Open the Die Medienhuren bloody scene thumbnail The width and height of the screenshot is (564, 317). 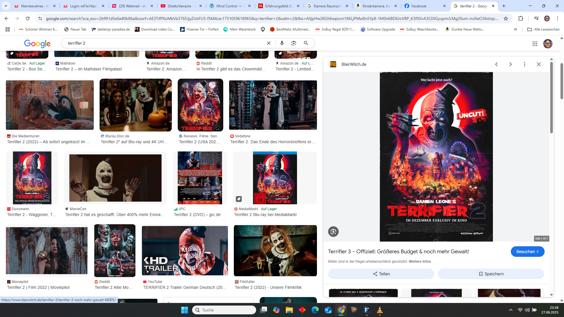point(50,105)
